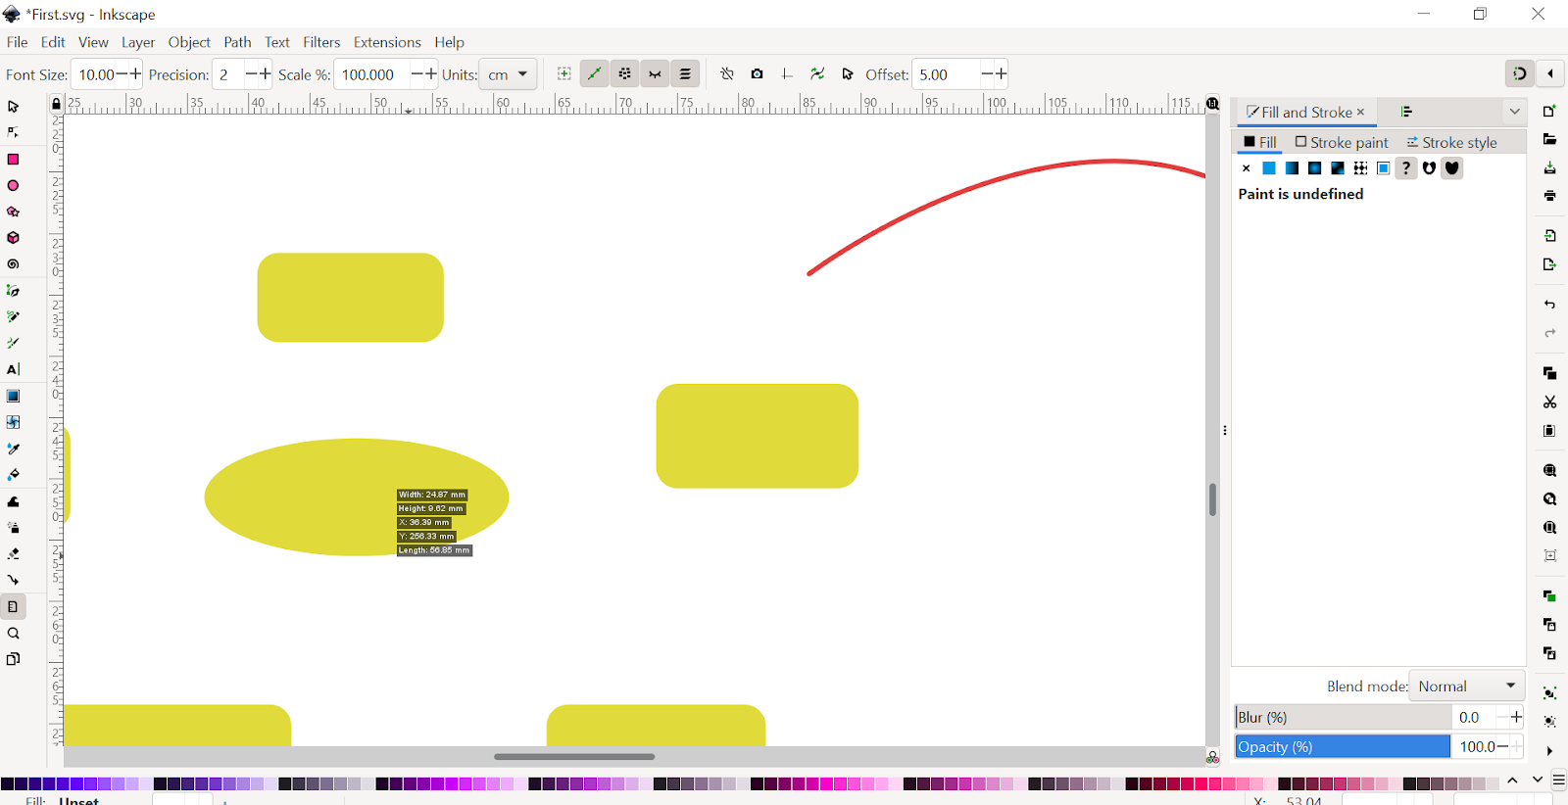The image size is (1568, 805).
Task: Pick the Paint Bucket tool
Action: click(14, 475)
